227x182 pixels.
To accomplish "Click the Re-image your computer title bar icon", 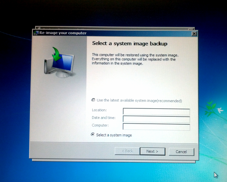I will (36, 33).
